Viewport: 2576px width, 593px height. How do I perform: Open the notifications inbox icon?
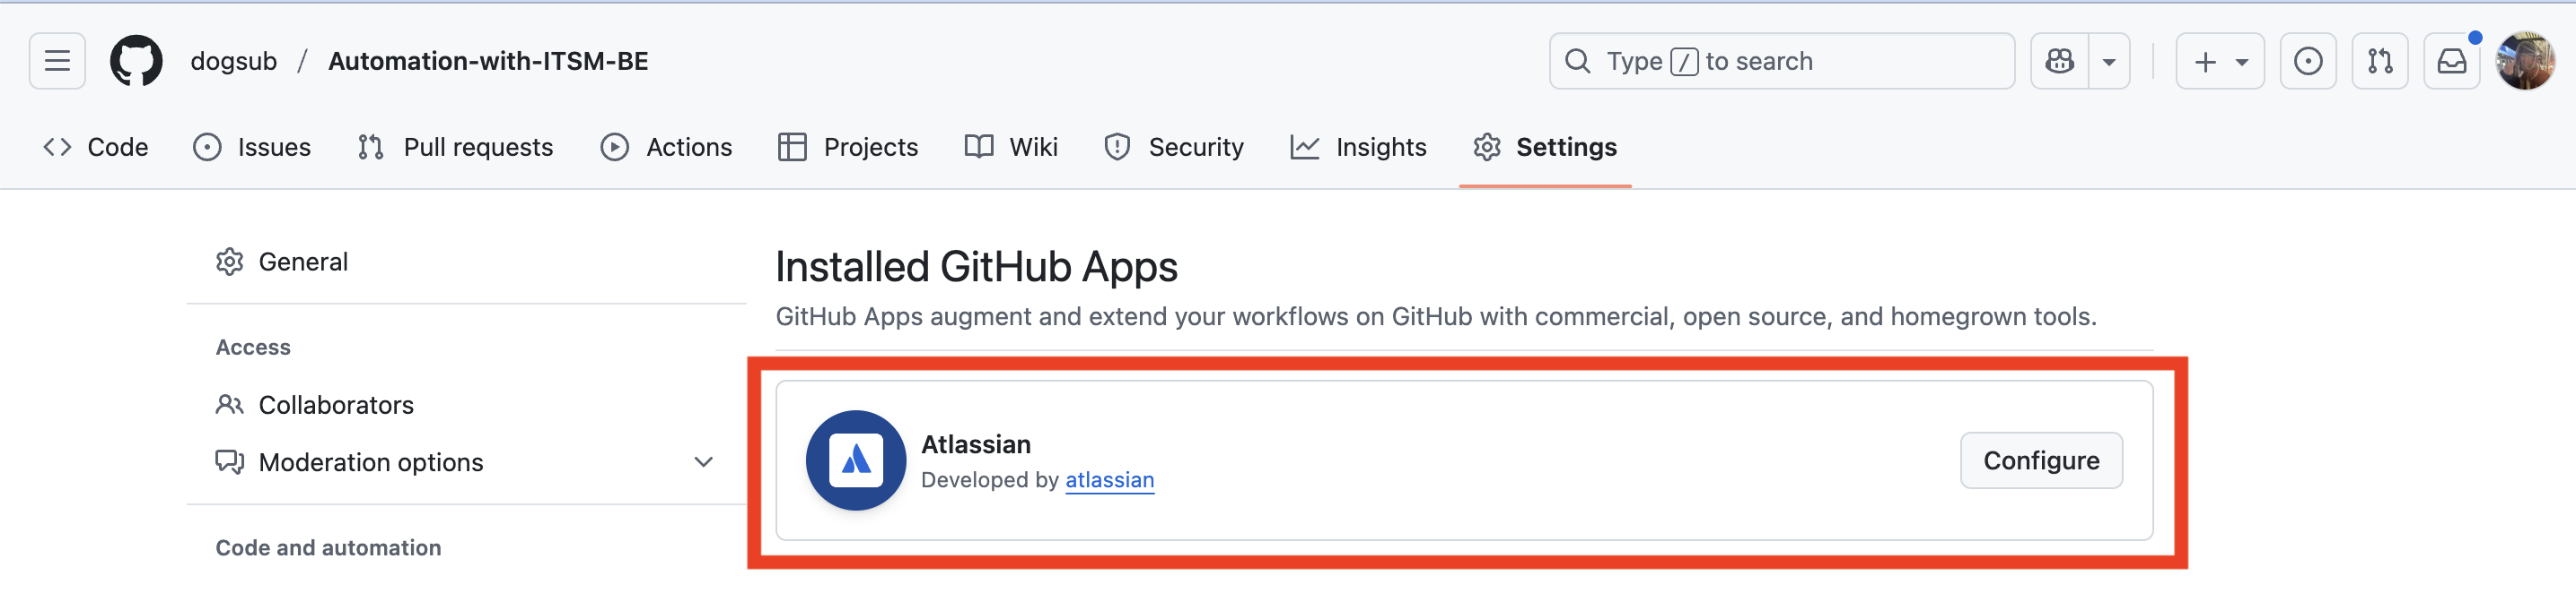click(2452, 61)
